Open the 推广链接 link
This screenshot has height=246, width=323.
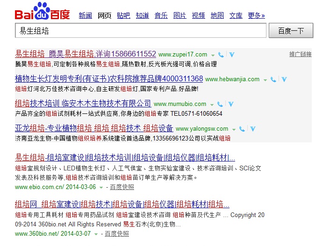(301, 54)
